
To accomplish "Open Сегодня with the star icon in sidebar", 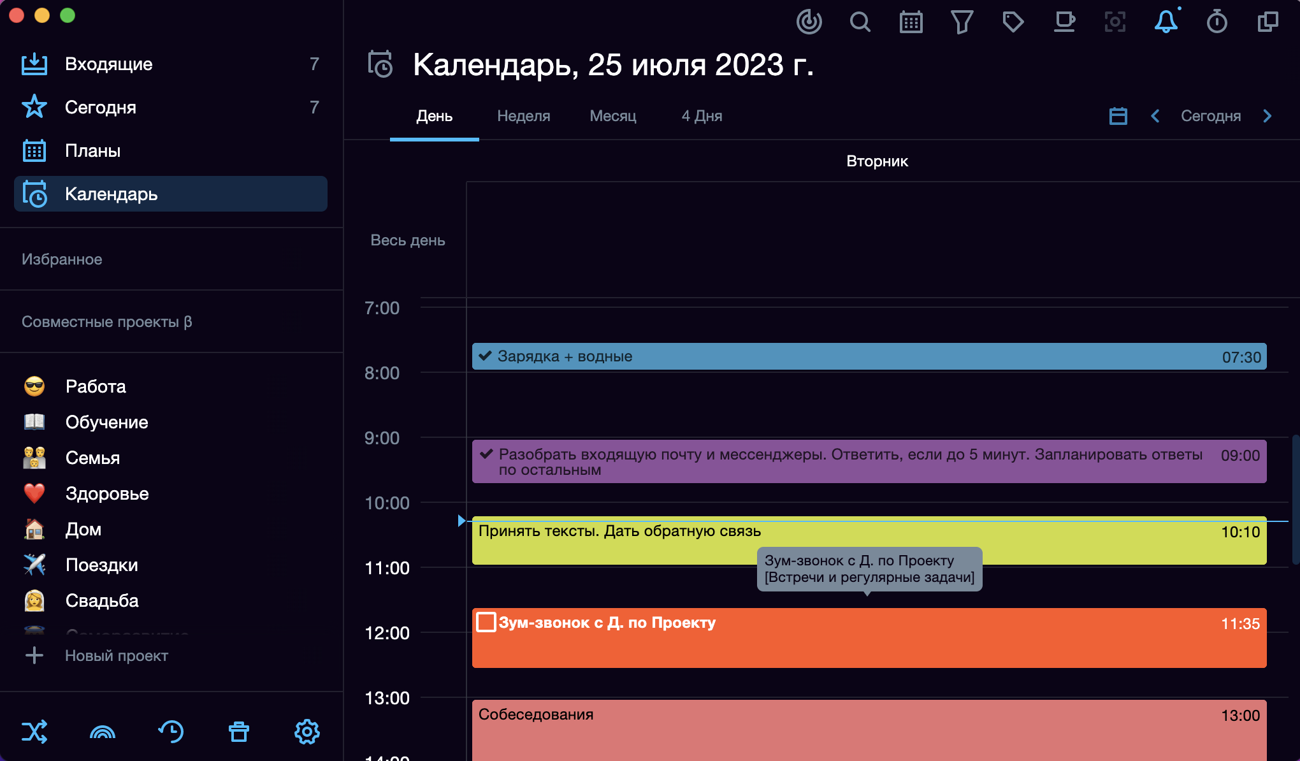I will (x=171, y=107).
